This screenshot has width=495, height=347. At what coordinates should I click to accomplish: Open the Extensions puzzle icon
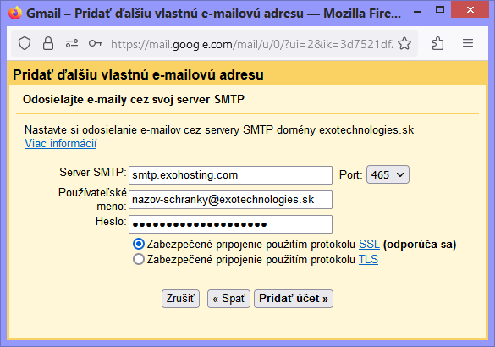[x=437, y=43]
